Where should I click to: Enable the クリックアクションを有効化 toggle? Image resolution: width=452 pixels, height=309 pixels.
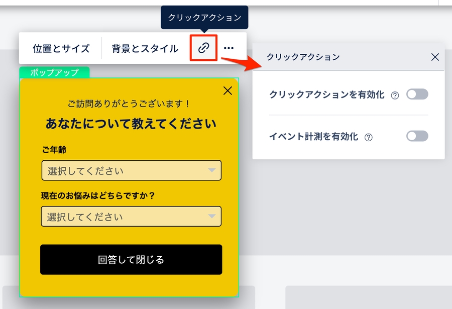417,94
